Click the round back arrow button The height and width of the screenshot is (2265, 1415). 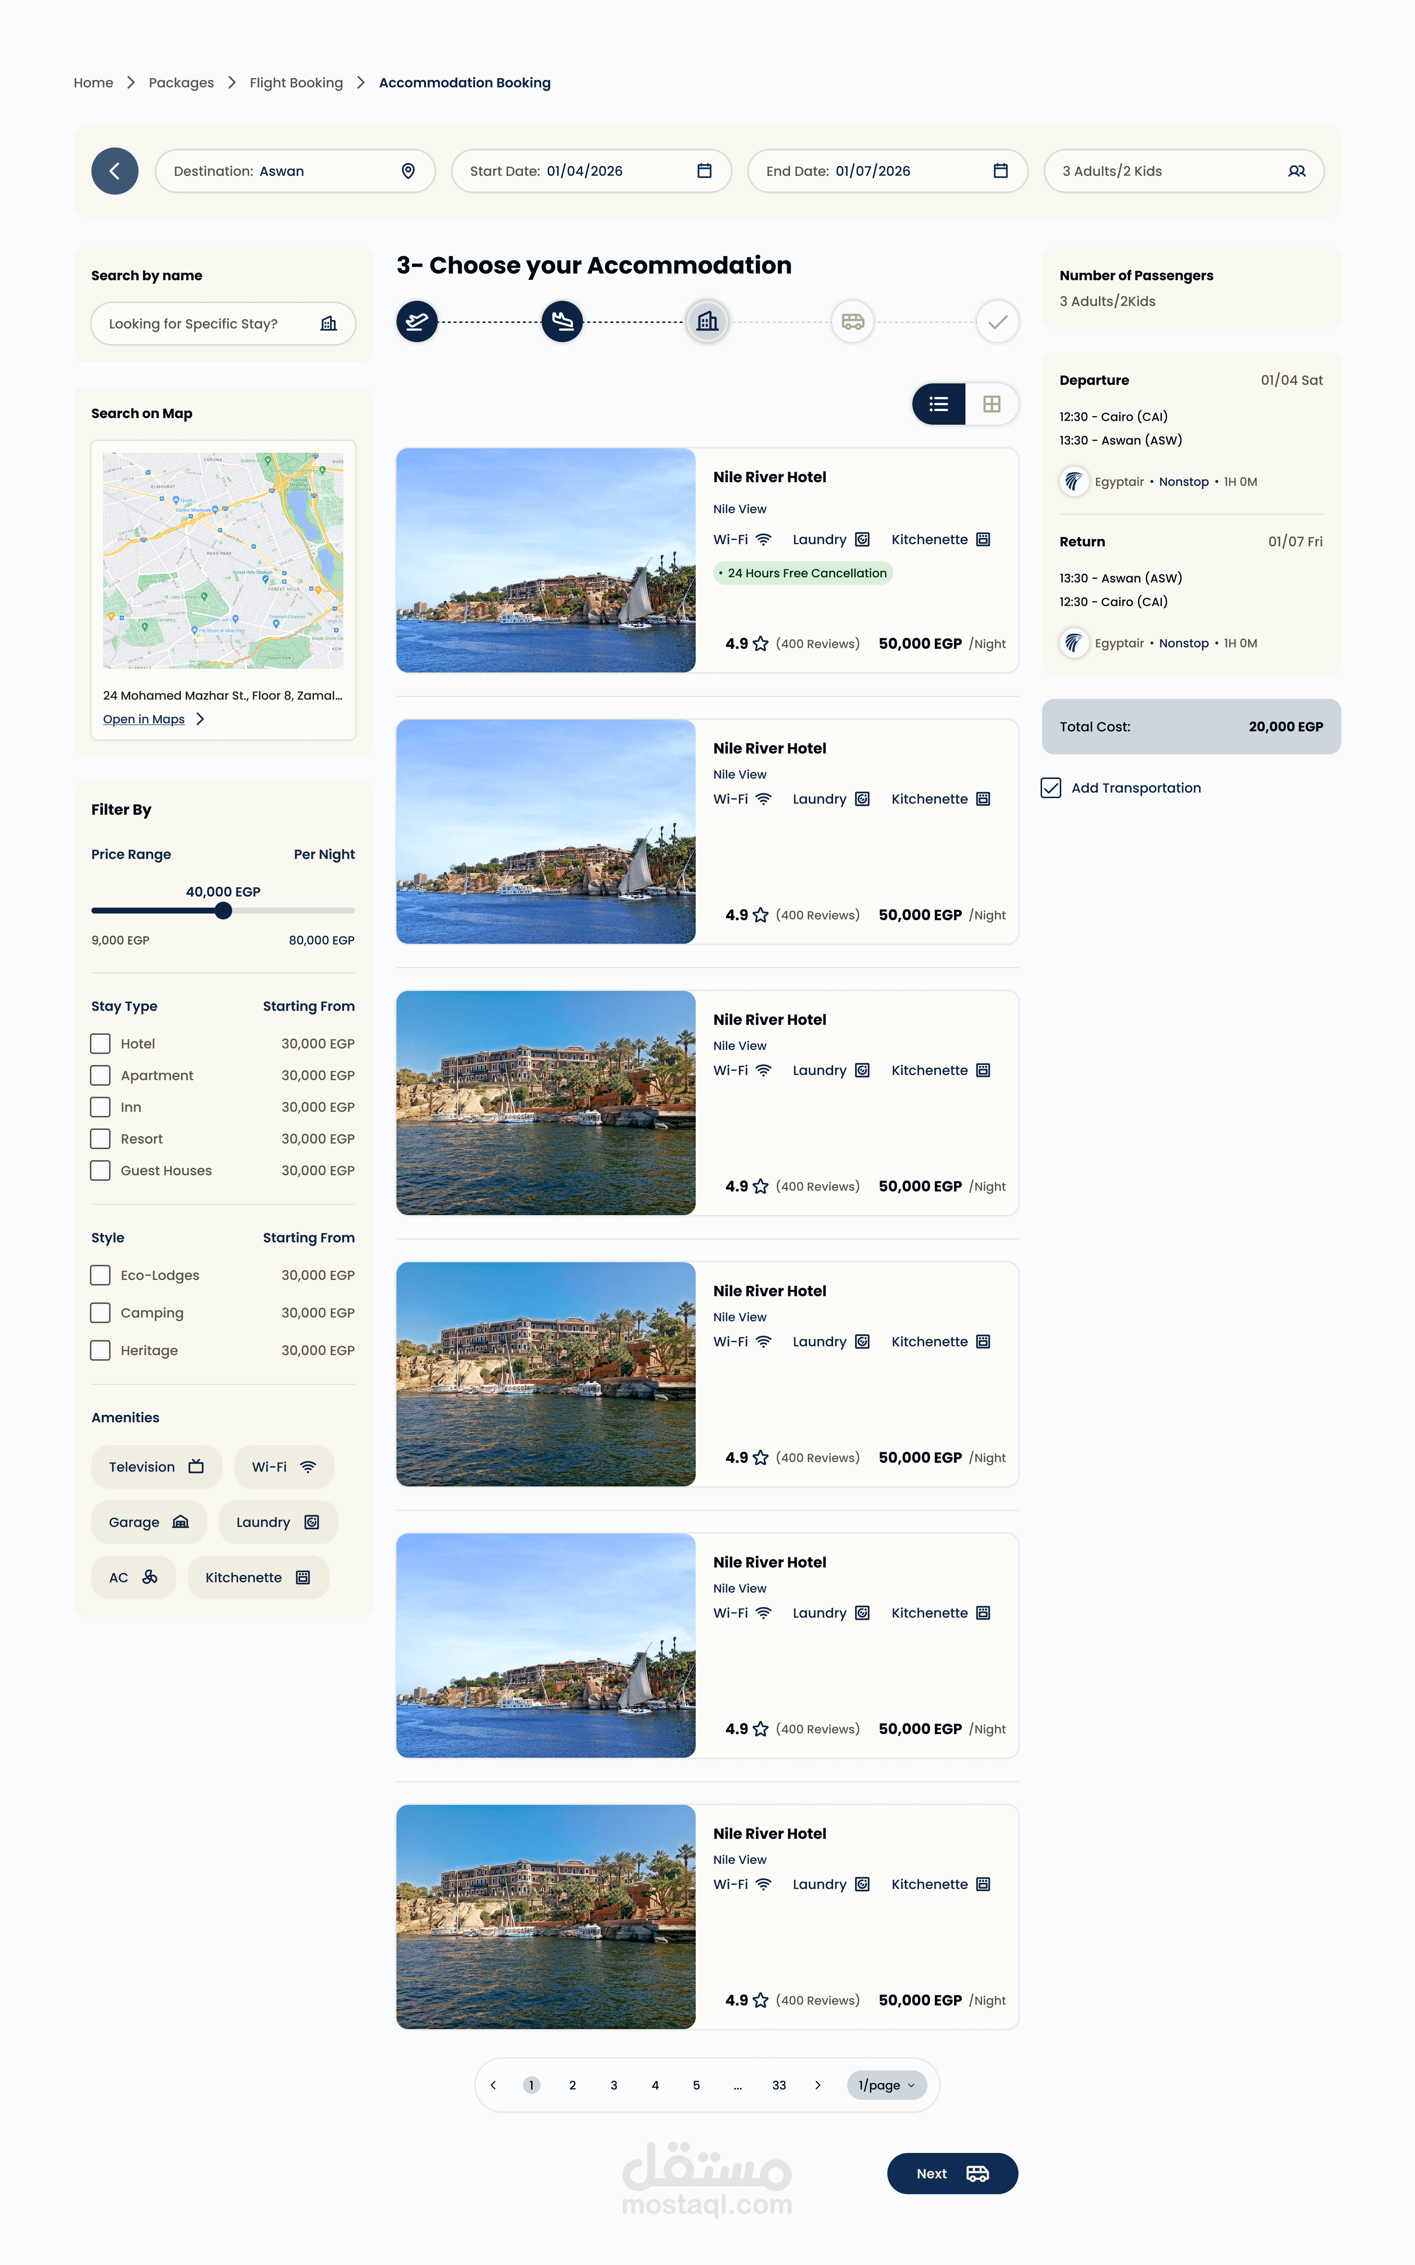[114, 171]
